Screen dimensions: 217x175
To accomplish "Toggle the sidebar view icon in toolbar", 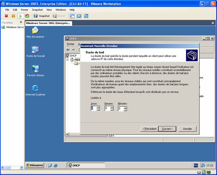I will pos(72,16).
